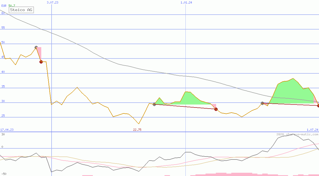This screenshot has height=176, width=319.
Task: Open the share-o-matic.com watermark link
Action: (x=297, y=134)
